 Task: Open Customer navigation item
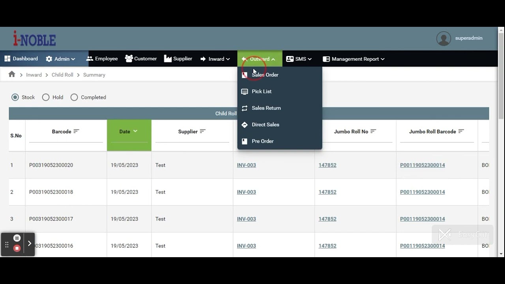pos(141,59)
